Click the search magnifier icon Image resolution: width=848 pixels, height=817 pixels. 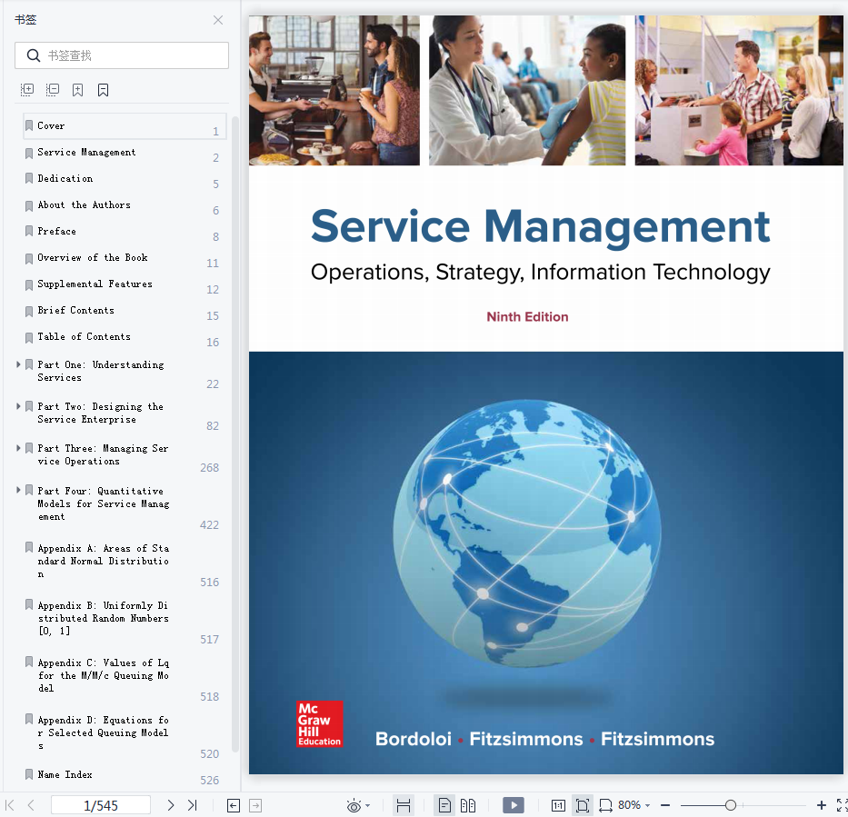point(34,55)
